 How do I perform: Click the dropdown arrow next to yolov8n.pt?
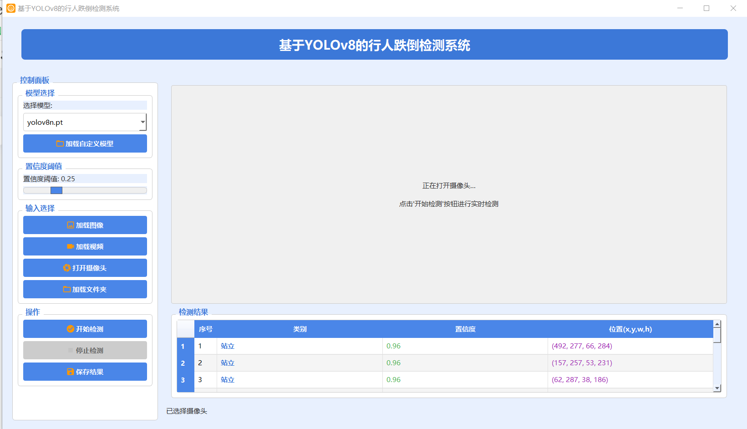coord(142,122)
